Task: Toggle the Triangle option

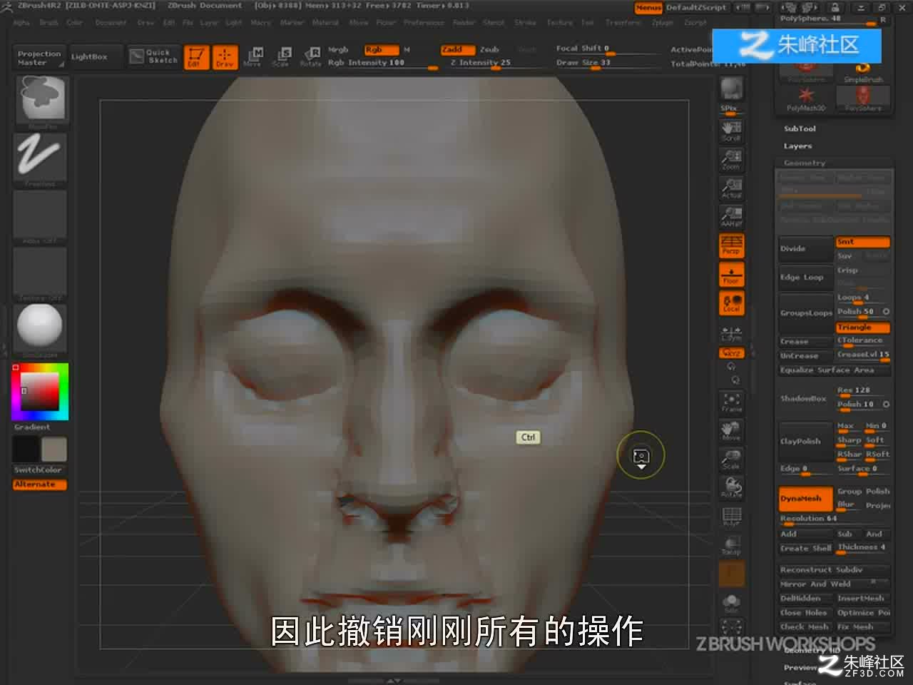Action: click(863, 328)
